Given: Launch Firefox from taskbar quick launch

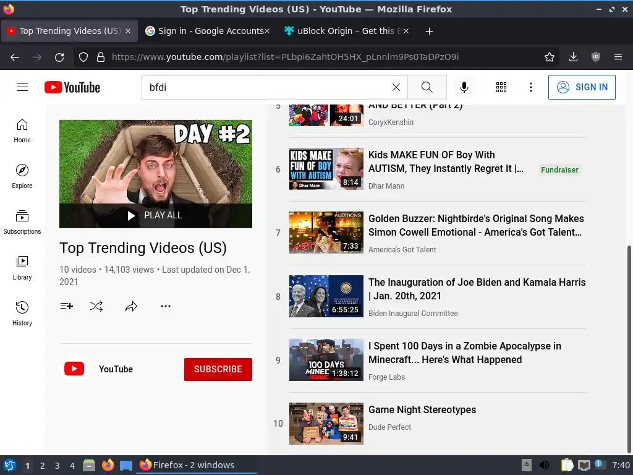Looking at the screenshot, I should pyautogui.click(x=108, y=465).
